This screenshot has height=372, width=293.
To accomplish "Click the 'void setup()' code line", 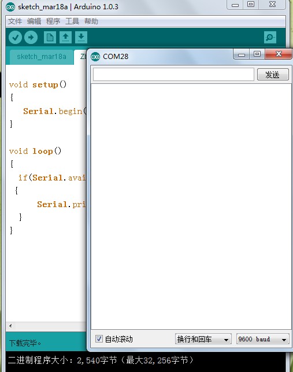I will [x=38, y=84].
